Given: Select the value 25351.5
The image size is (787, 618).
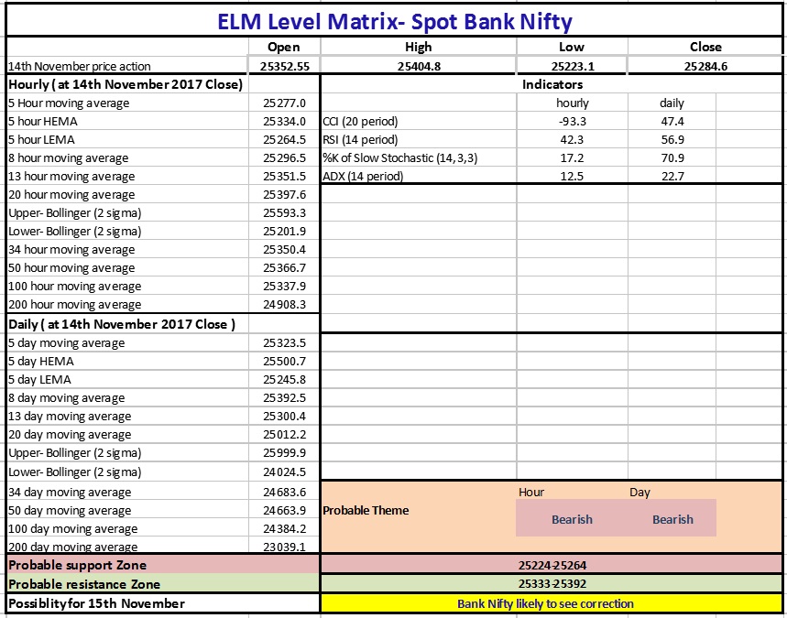Looking at the screenshot, I should (x=284, y=176).
